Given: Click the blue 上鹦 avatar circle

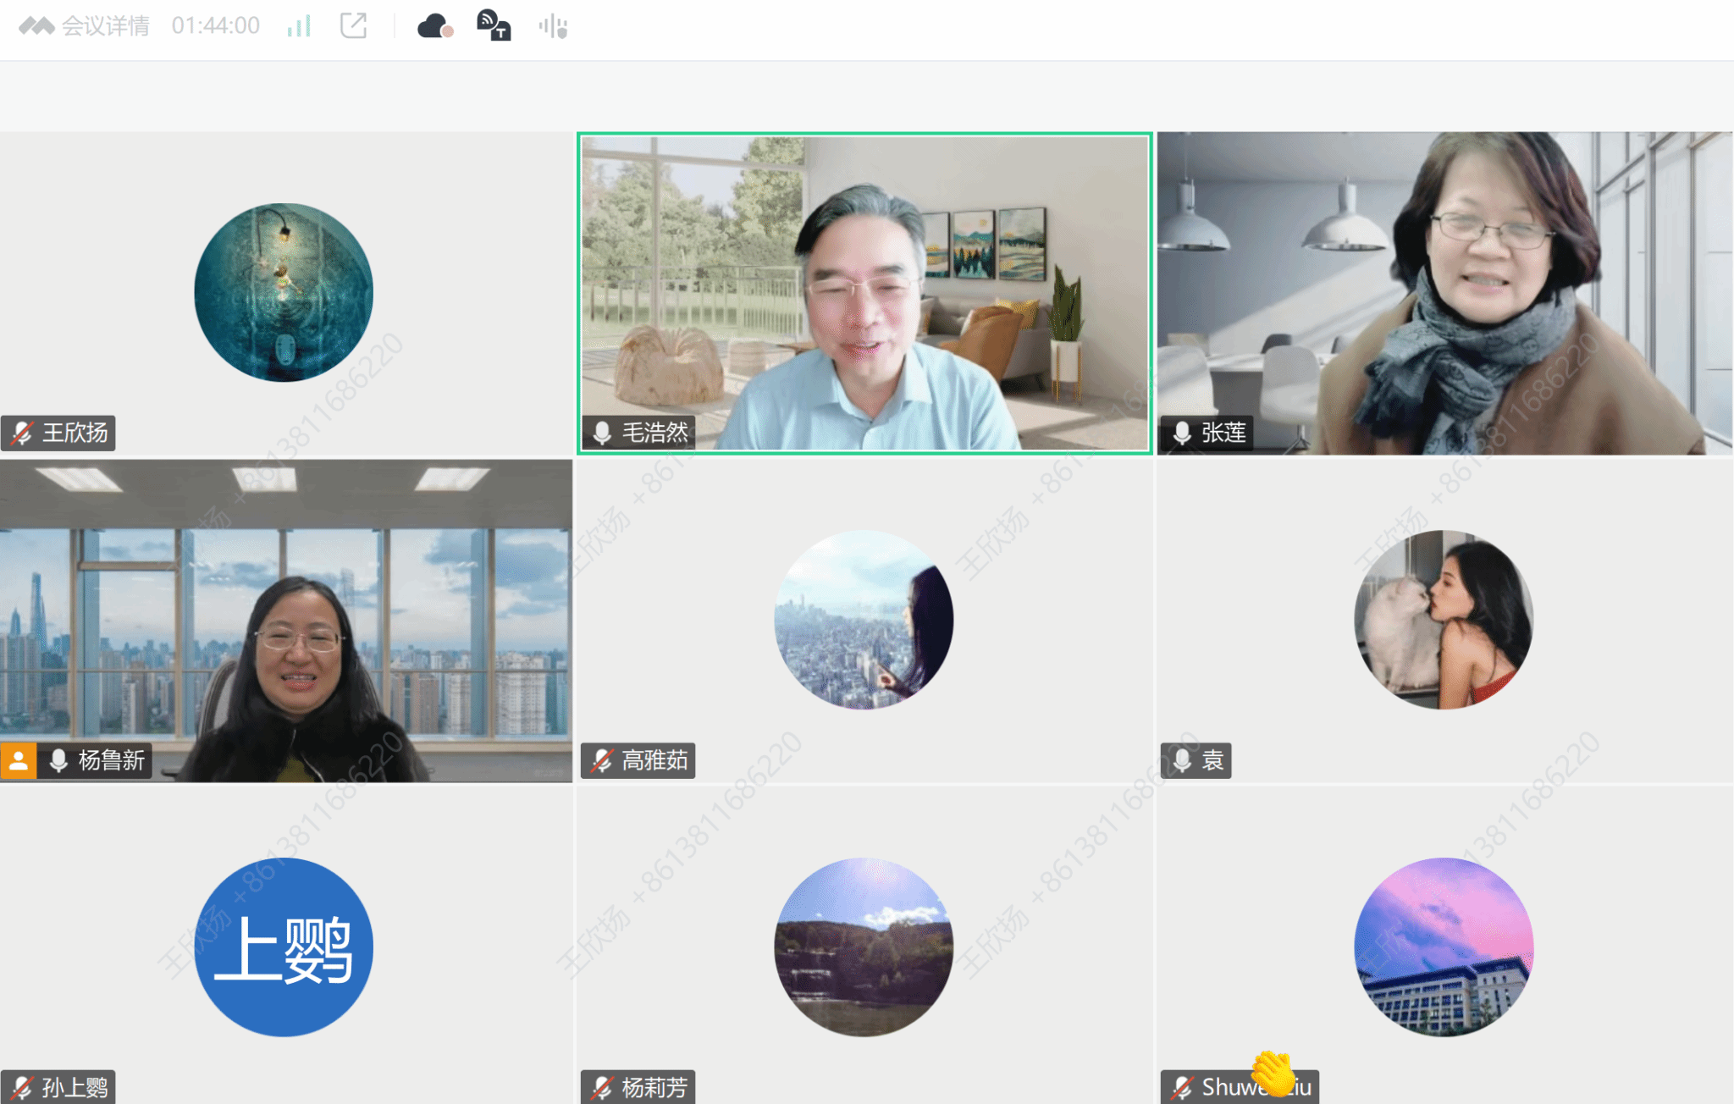Looking at the screenshot, I should 284,947.
